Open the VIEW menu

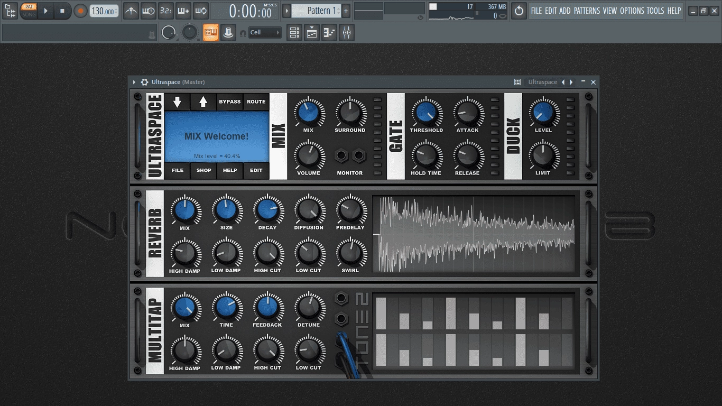pyautogui.click(x=609, y=11)
